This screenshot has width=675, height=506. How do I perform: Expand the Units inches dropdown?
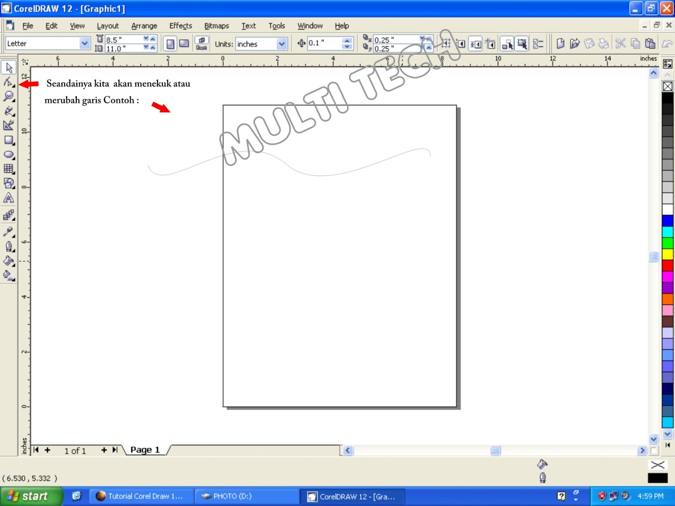pyautogui.click(x=282, y=44)
